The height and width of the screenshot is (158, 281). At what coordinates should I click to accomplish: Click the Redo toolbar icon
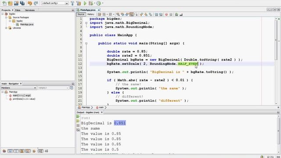(36, 3)
